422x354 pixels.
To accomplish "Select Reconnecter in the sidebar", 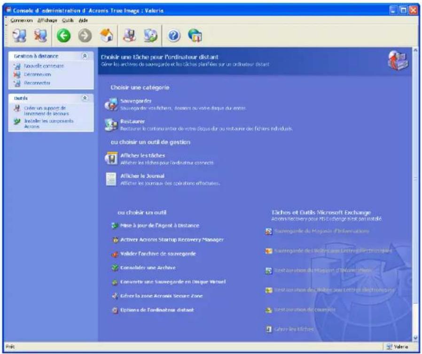I will [37, 83].
